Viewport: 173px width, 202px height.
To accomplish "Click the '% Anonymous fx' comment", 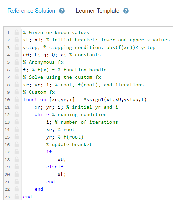I will 43,62.
